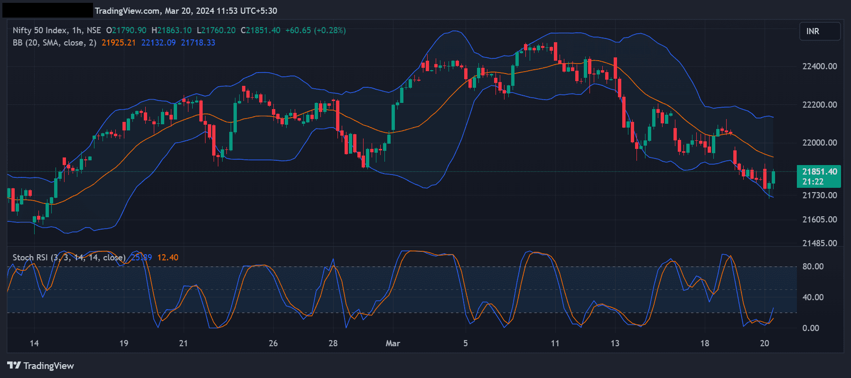Click the 40.00 Stoch RSI axis label
The width and height of the screenshot is (851, 378).
click(x=813, y=297)
